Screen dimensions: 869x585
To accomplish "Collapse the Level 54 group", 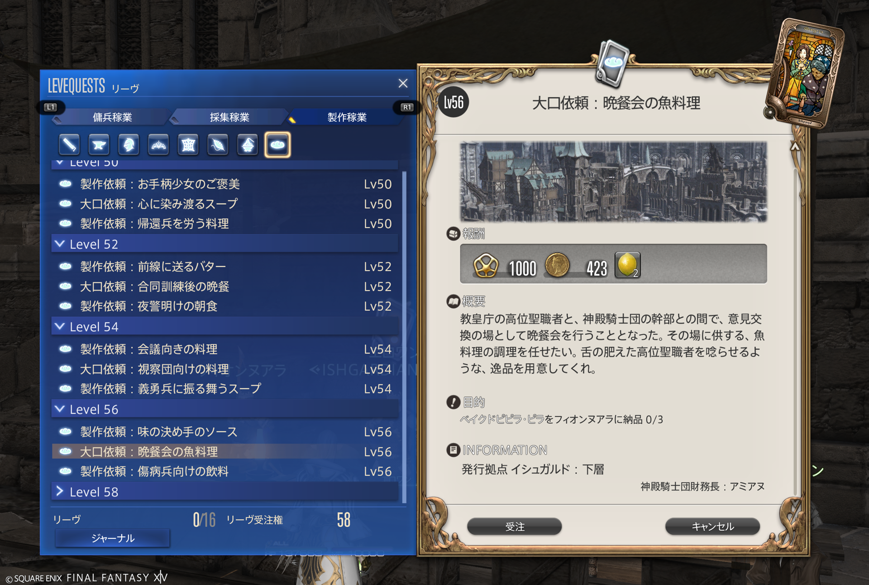I will pos(225,326).
